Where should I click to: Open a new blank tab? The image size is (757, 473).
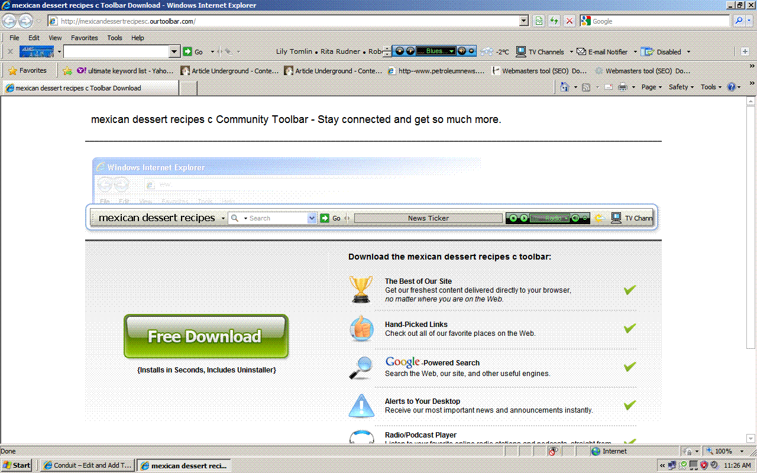pyautogui.click(x=188, y=88)
